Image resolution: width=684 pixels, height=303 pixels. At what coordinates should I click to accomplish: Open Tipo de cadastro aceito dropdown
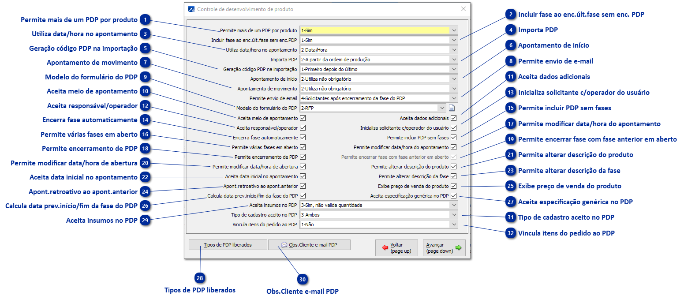454,215
